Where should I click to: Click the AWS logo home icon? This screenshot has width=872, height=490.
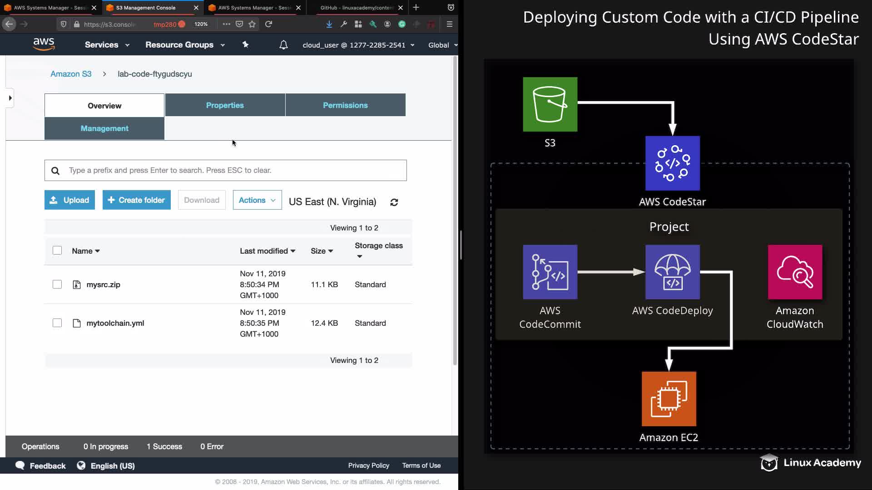point(44,44)
